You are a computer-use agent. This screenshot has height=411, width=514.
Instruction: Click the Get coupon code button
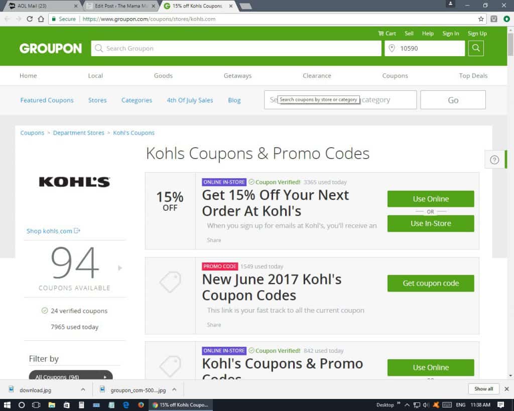click(x=430, y=283)
